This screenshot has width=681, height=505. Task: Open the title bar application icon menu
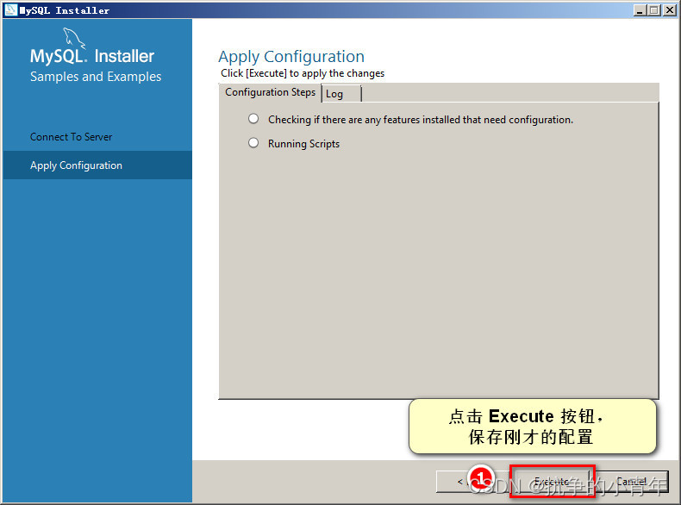point(10,9)
